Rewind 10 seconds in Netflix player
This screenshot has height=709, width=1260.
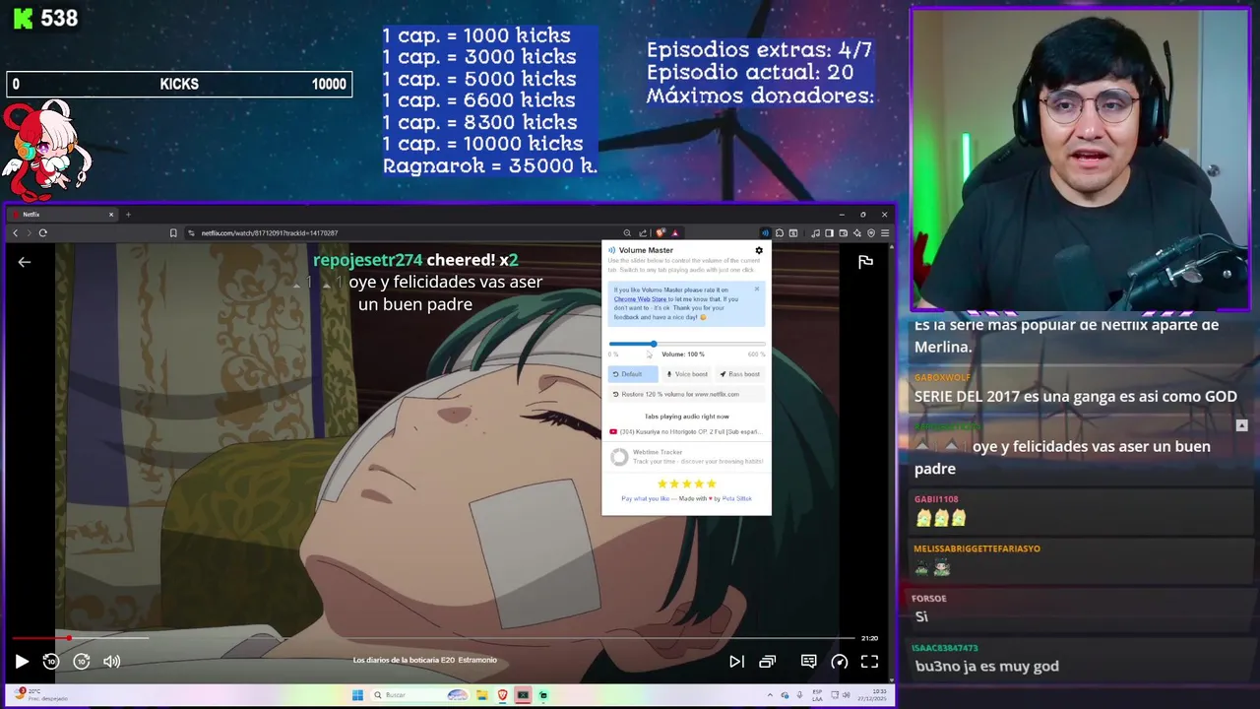coord(51,662)
